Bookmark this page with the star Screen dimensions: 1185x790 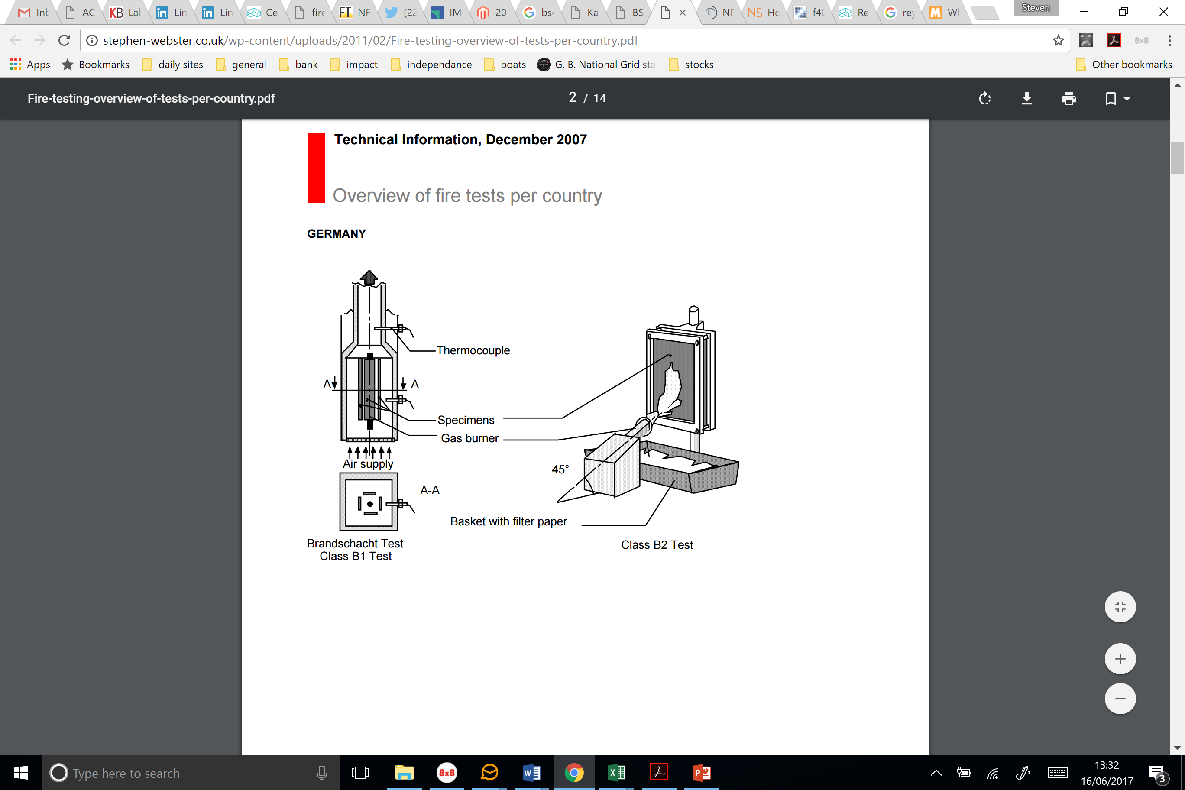click(1058, 40)
